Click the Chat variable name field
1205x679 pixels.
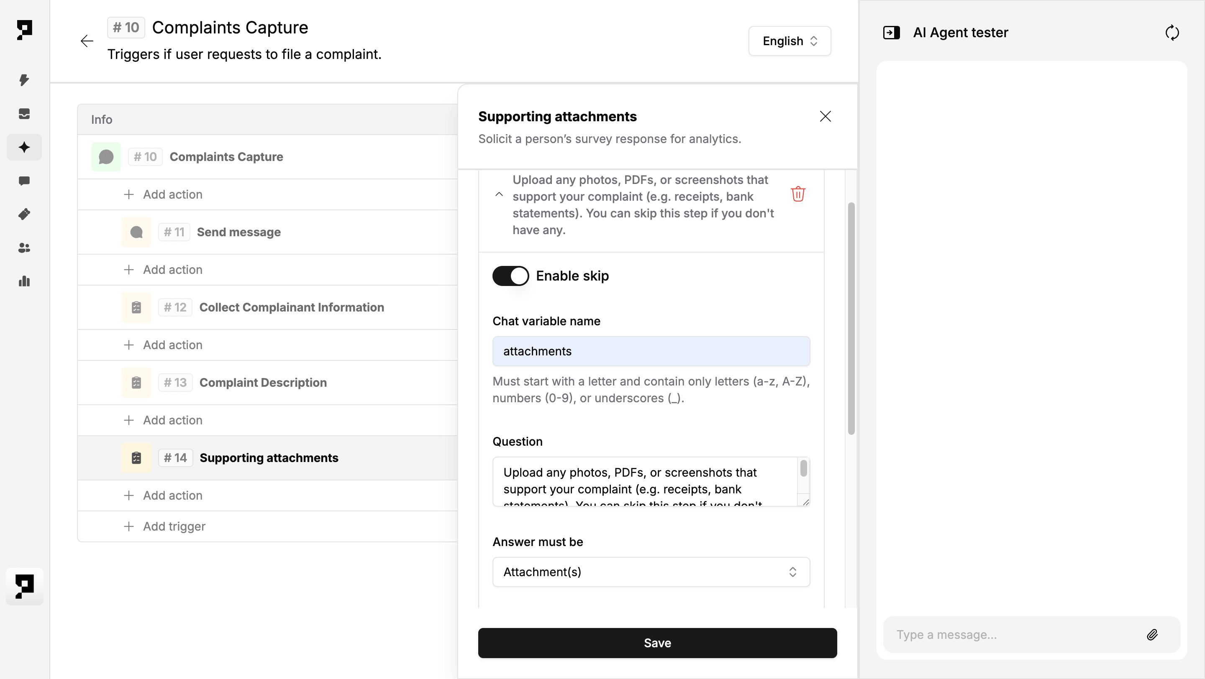click(x=651, y=351)
